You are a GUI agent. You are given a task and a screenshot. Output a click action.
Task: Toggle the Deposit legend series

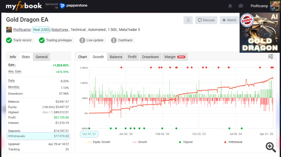(x=186, y=142)
